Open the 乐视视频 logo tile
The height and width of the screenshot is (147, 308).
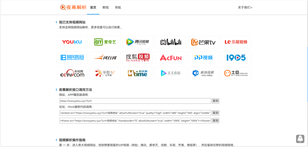tap(236, 42)
